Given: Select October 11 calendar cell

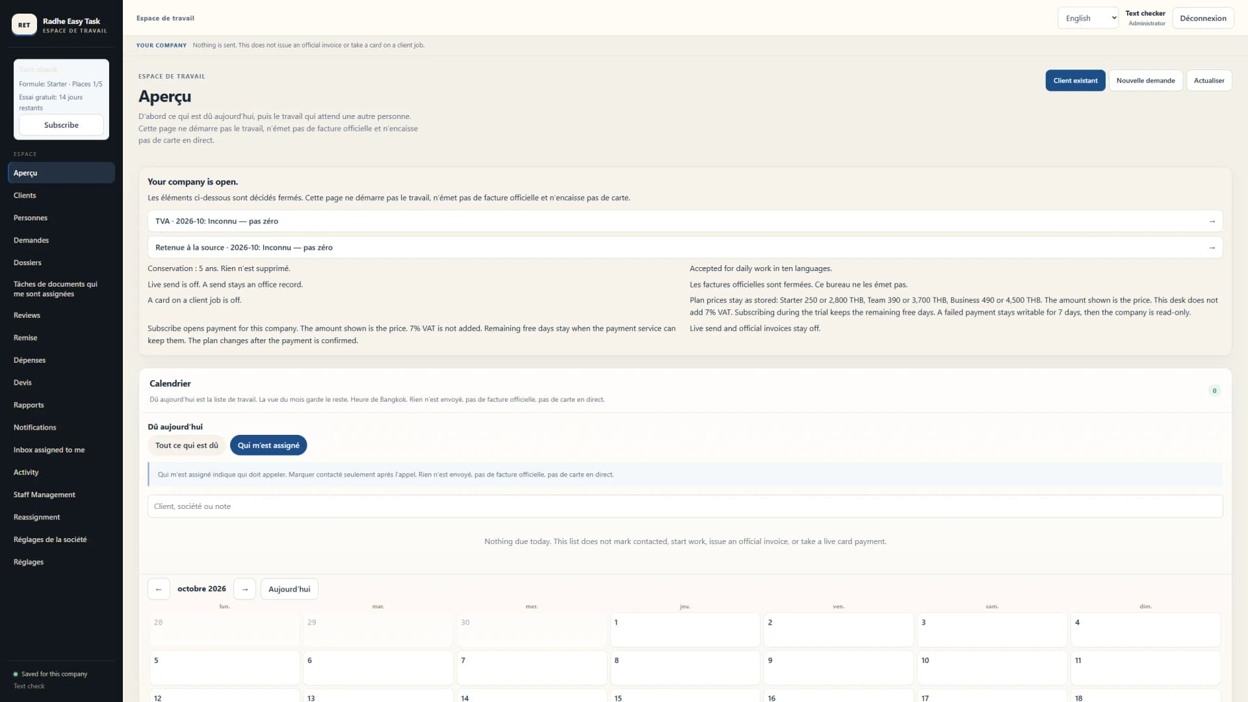Looking at the screenshot, I should pos(1145,668).
